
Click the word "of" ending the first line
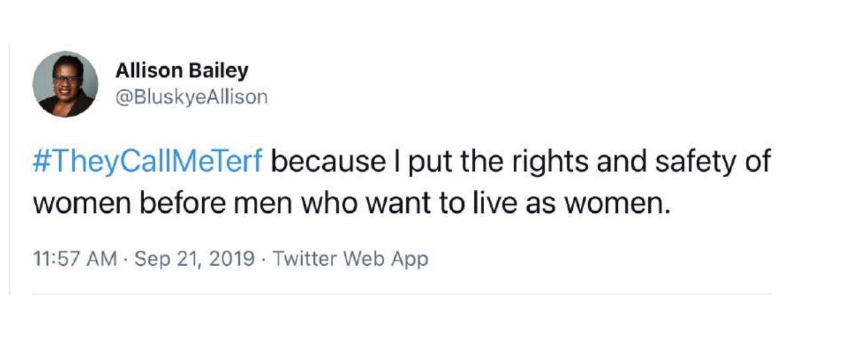tap(758, 162)
